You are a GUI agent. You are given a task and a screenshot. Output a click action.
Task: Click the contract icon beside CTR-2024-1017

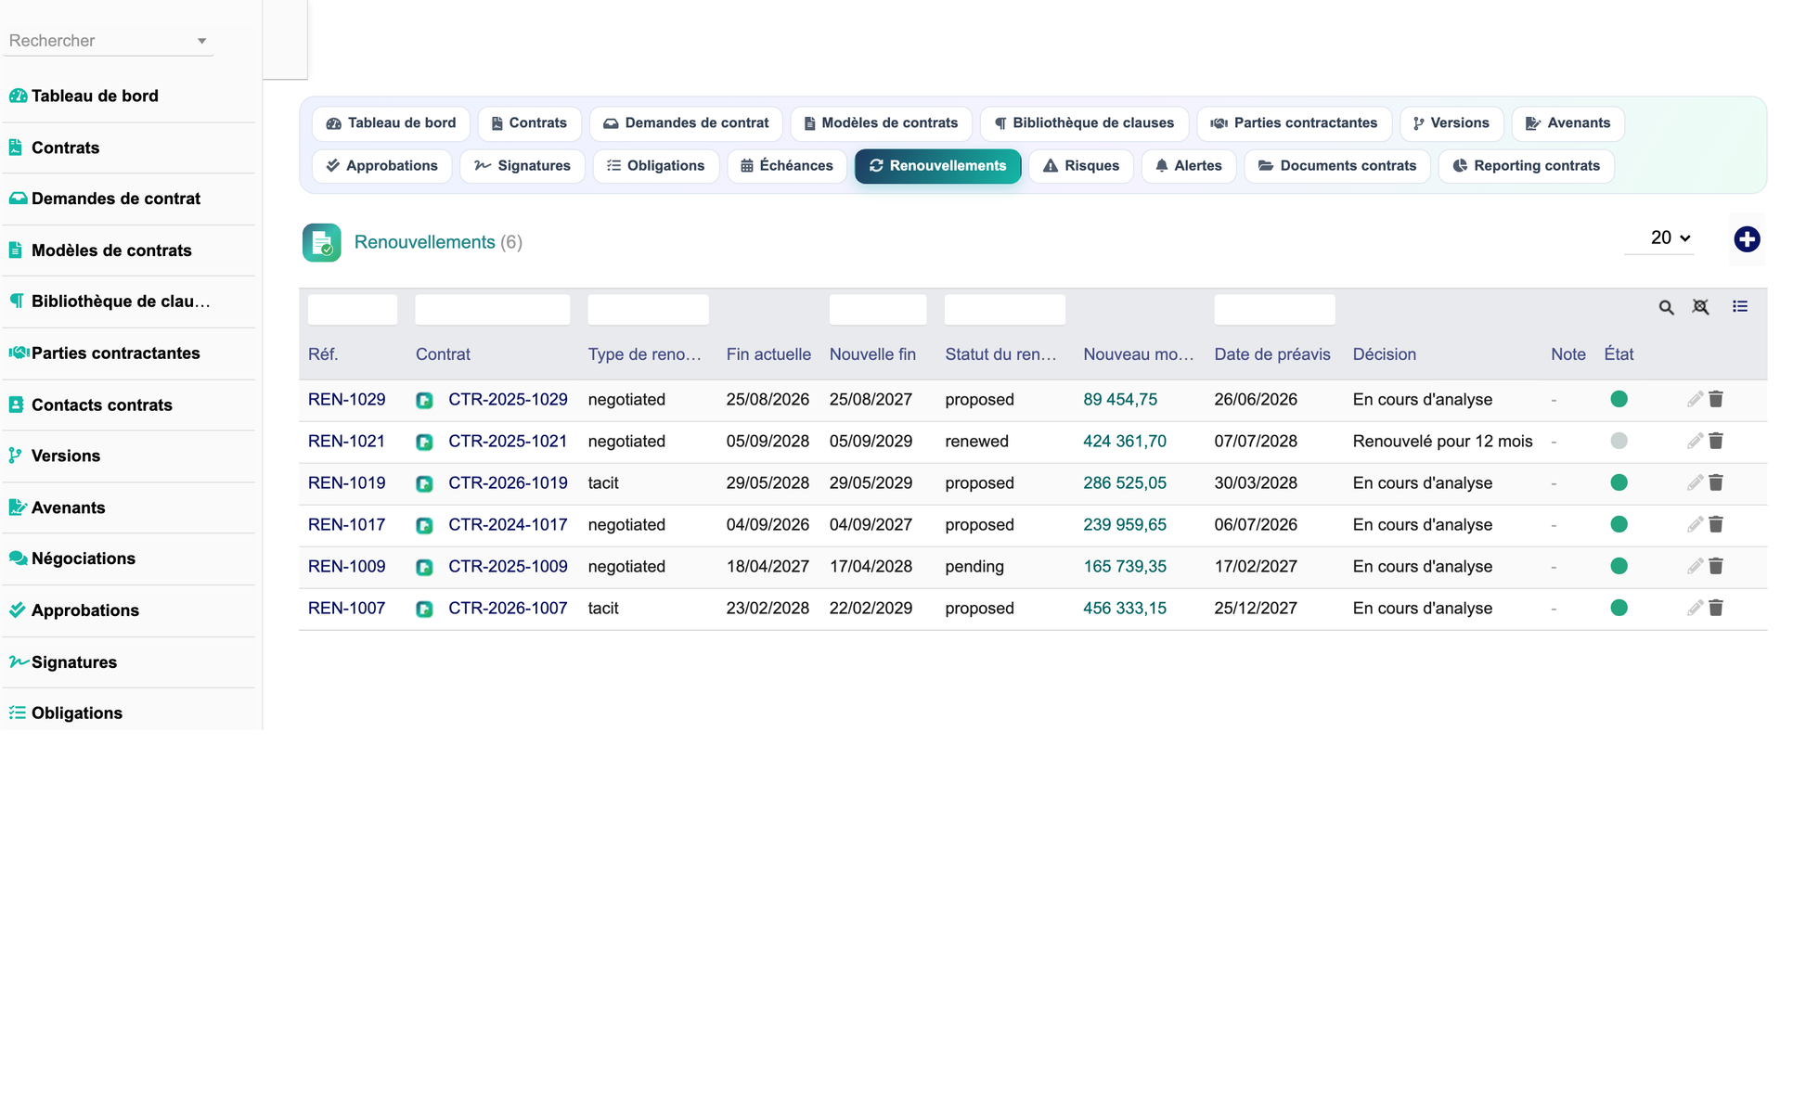(x=424, y=526)
